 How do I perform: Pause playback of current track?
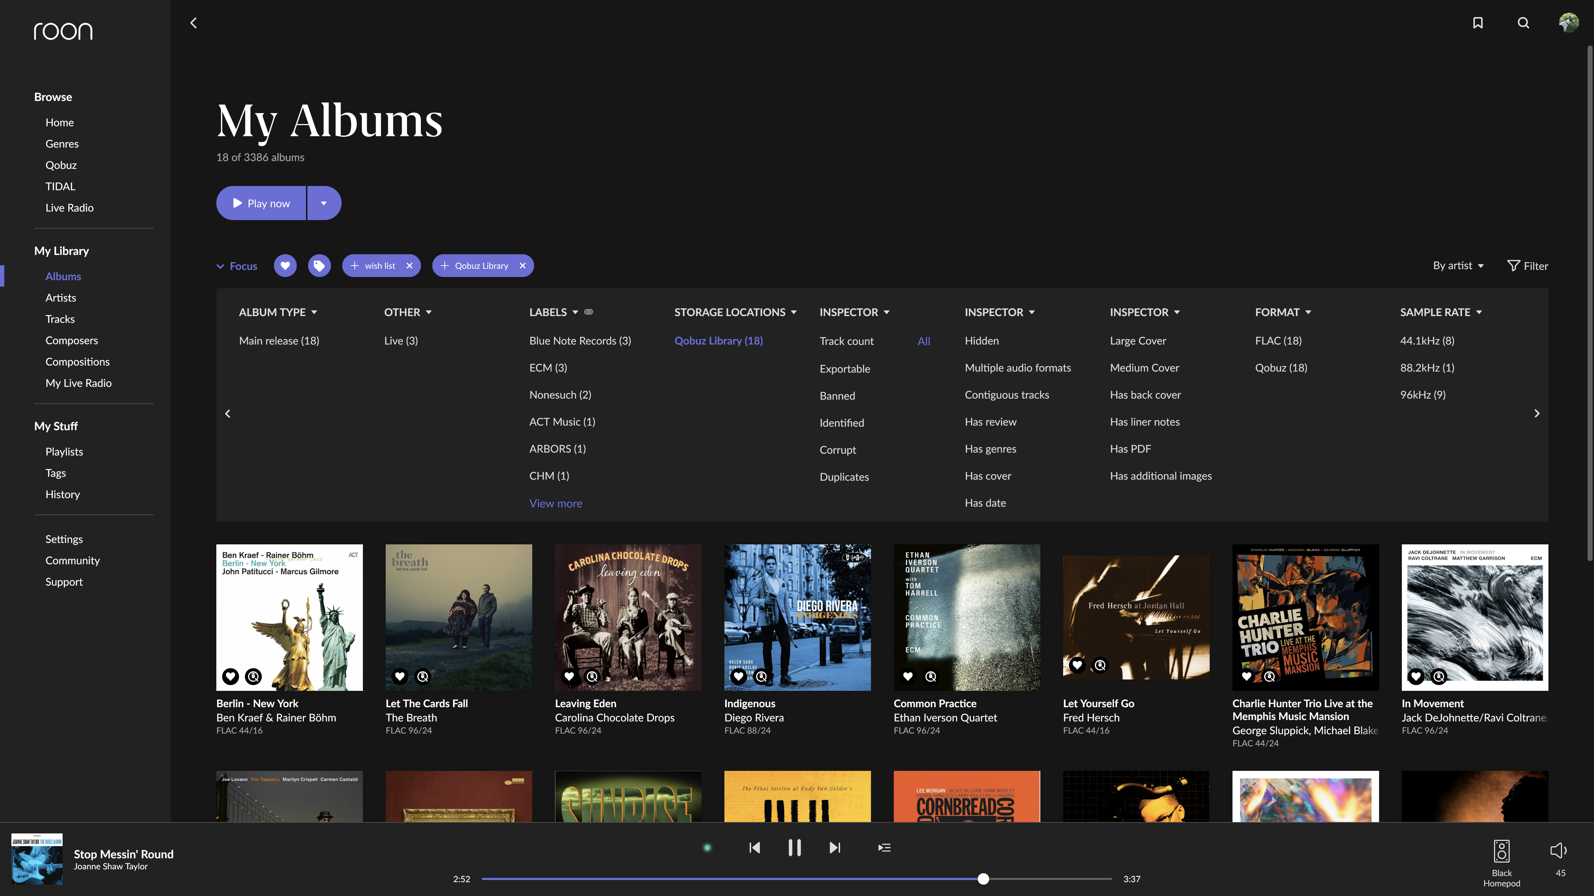click(x=795, y=848)
